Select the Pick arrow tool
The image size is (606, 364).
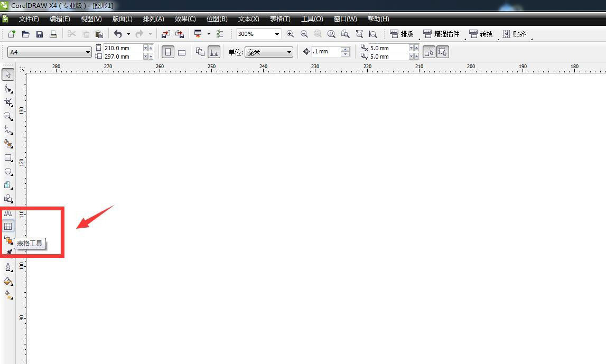click(x=8, y=74)
